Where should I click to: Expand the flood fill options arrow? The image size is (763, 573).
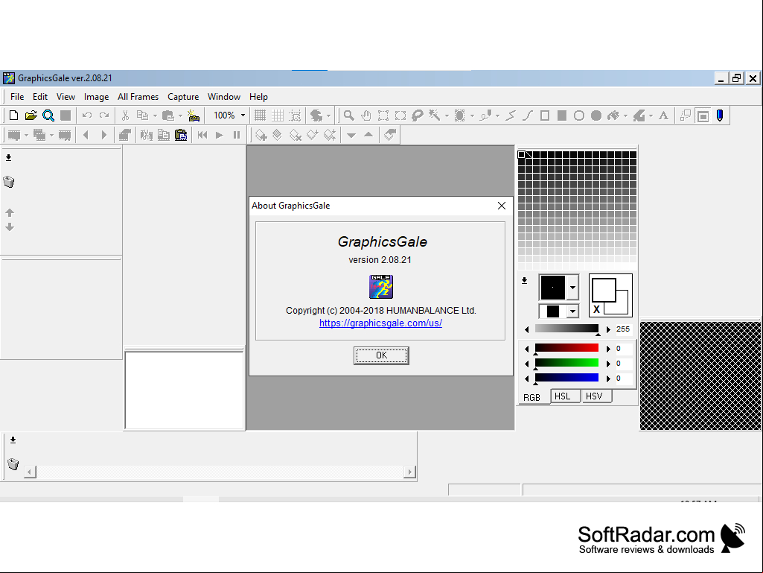[x=625, y=116]
